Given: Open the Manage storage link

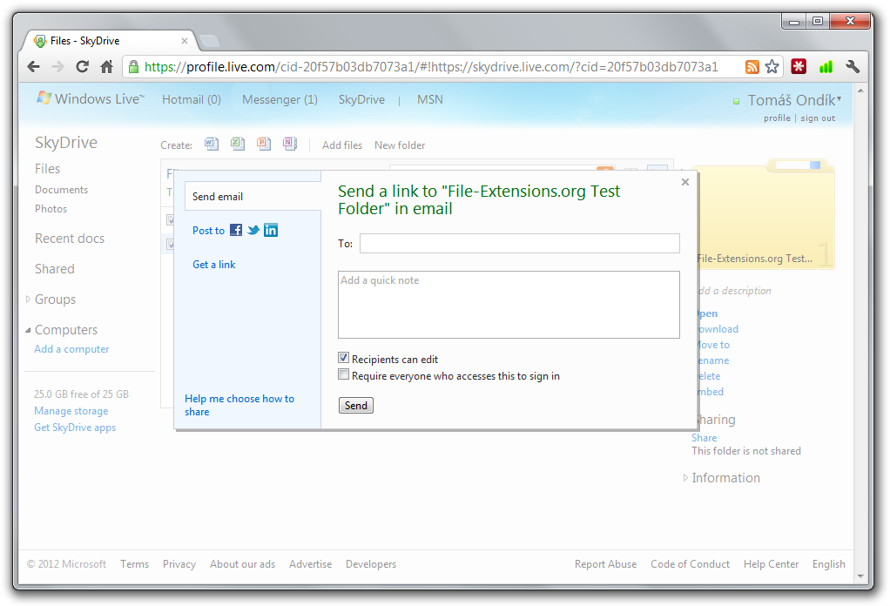Looking at the screenshot, I should click(71, 410).
